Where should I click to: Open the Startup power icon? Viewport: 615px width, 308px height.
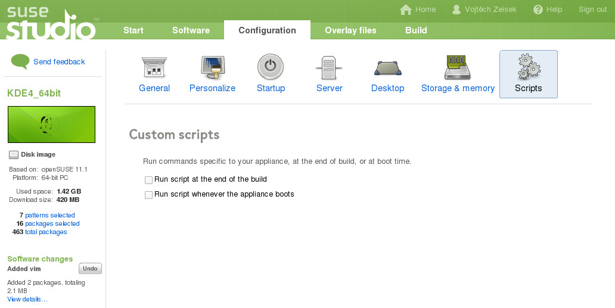pos(271,67)
